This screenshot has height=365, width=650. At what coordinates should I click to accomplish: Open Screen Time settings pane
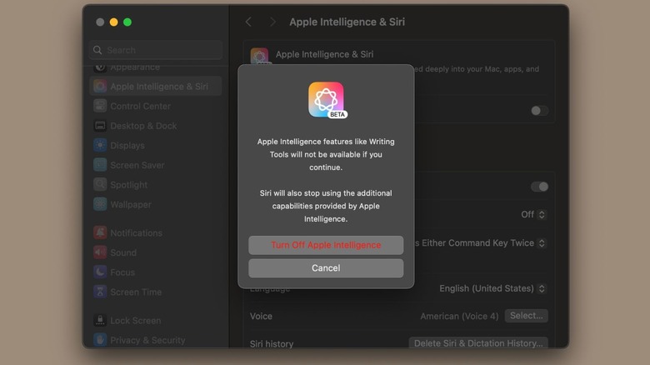point(156,292)
